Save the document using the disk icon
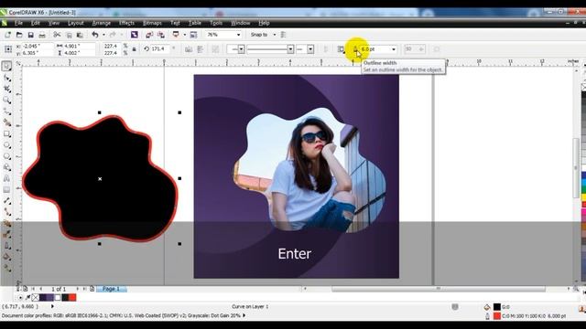Image resolution: width=586 pixels, height=329 pixels. coord(30,35)
